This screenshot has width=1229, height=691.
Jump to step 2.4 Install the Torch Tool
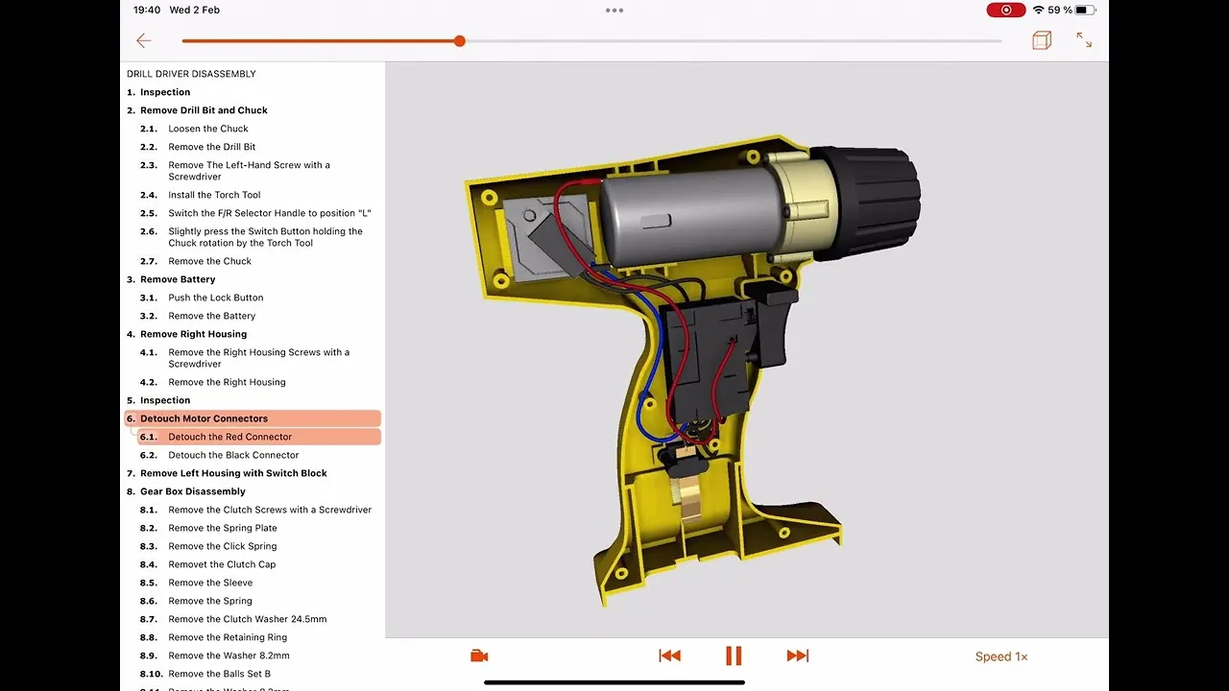tap(214, 195)
